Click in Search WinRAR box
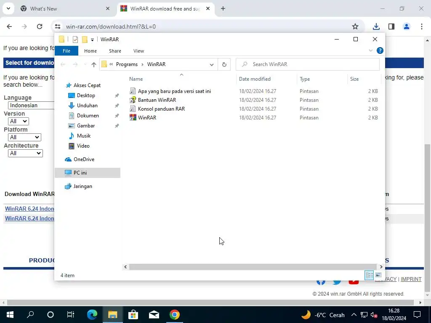This screenshot has height=323, width=431. click(308, 64)
